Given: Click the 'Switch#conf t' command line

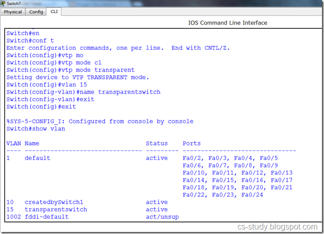Looking at the screenshot, I should 30,41.
